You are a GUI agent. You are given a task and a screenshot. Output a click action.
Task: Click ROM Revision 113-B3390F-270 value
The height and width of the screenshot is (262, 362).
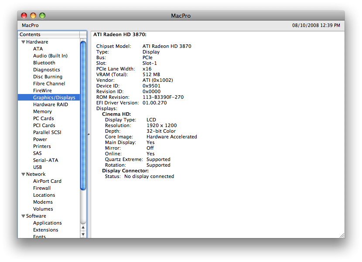(x=163, y=97)
